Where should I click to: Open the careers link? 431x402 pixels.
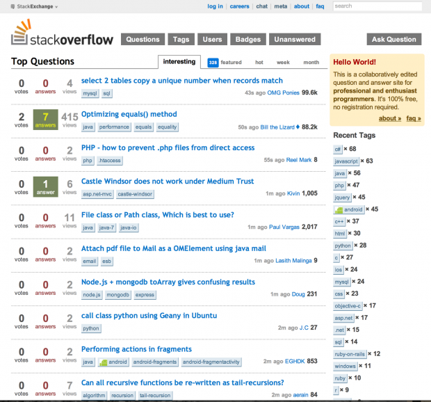[239, 6]
